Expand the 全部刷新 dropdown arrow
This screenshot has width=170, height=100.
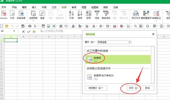tap(33, 21)
